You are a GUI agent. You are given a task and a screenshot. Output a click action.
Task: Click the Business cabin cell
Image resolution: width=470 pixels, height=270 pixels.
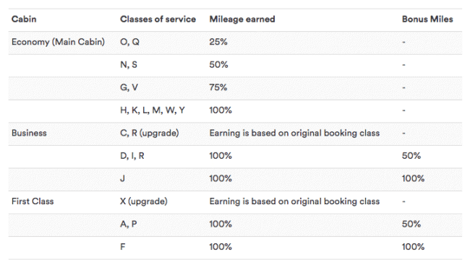pos(29,133)
